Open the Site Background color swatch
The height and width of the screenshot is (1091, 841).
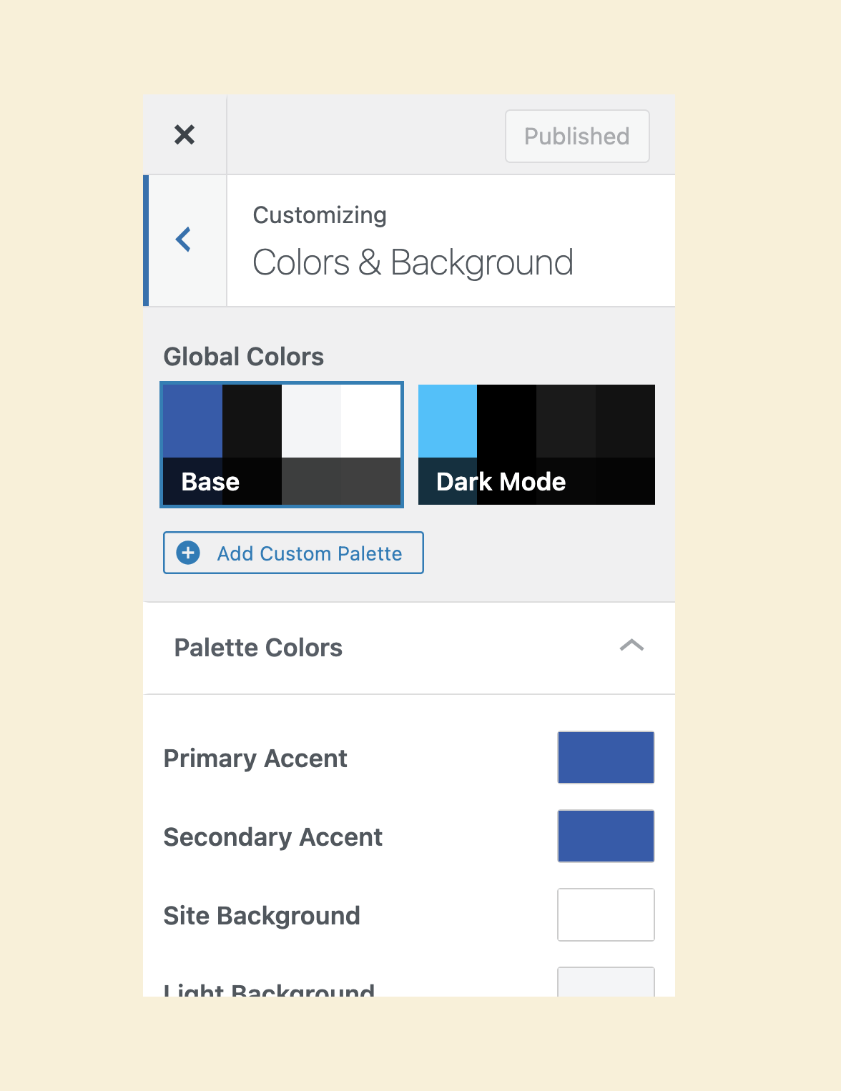(x=606, y=914)
